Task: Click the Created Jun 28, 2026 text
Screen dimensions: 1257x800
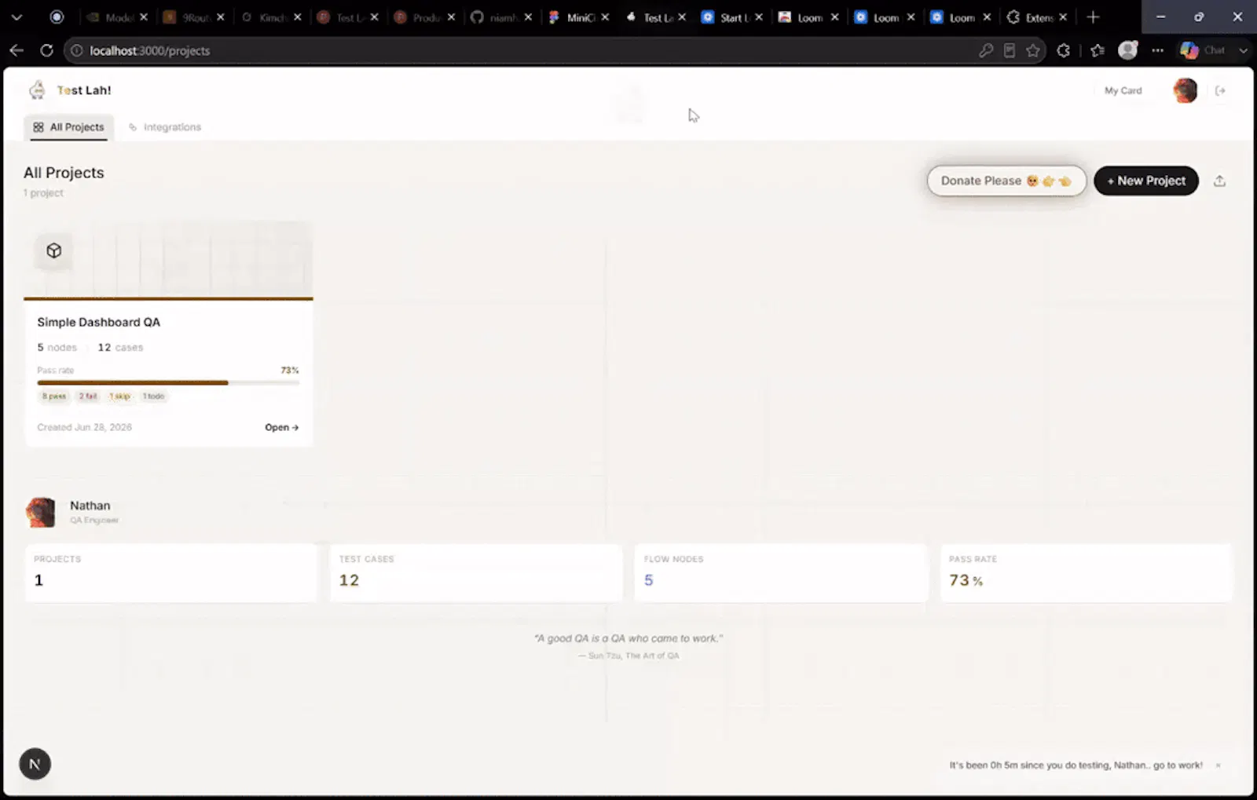Action: click(84, 427)
